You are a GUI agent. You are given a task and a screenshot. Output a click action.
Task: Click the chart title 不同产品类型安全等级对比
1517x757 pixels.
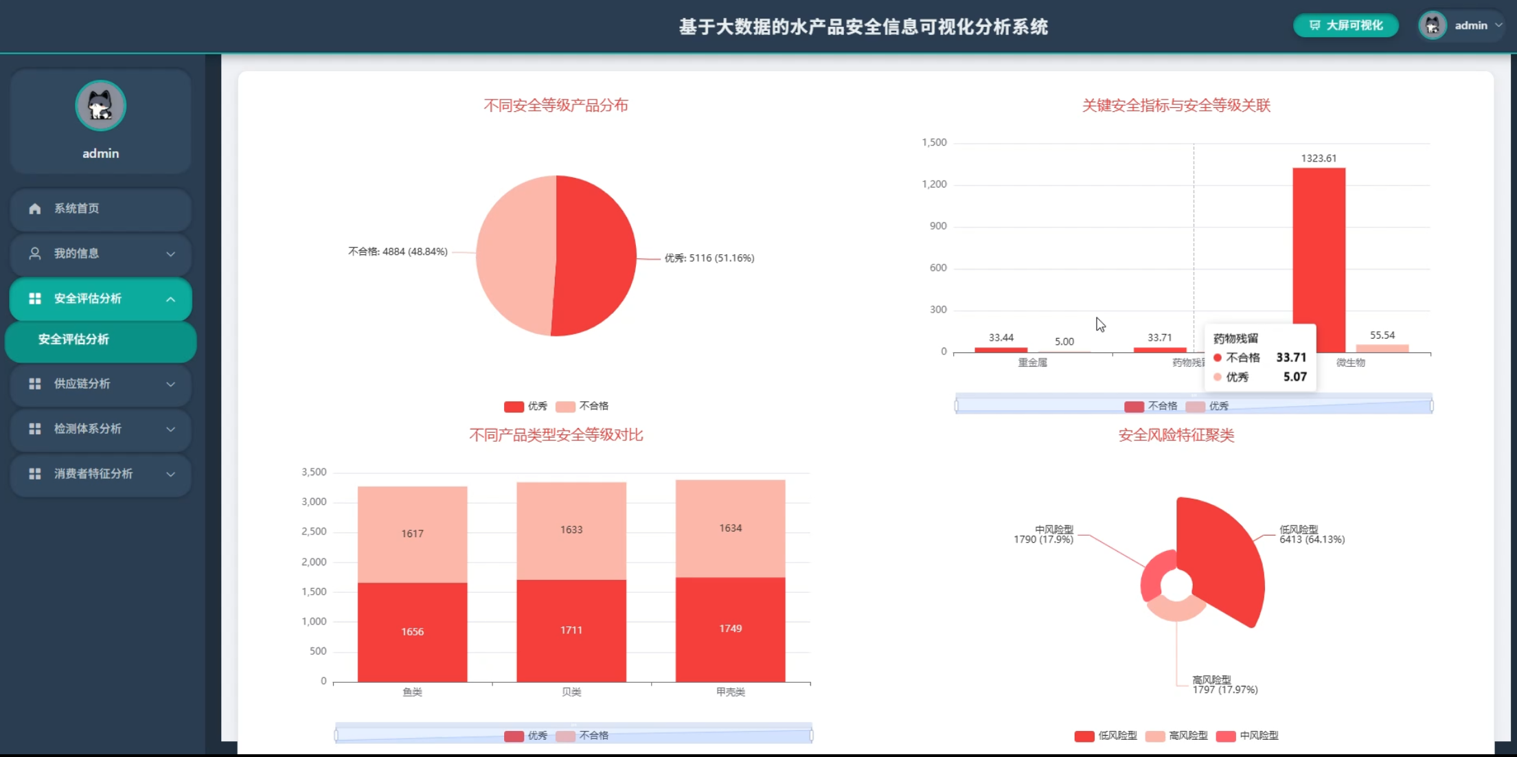pos(556,435)
